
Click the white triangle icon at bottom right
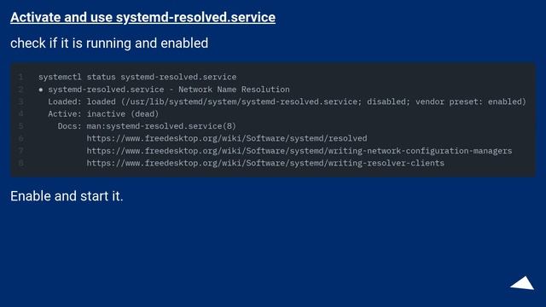pos(522,283)
